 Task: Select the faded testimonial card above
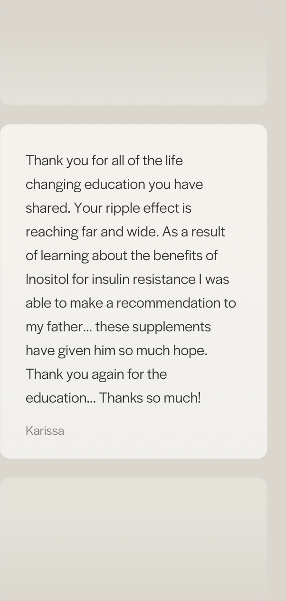pyautogui.click(x=133, y=53)
